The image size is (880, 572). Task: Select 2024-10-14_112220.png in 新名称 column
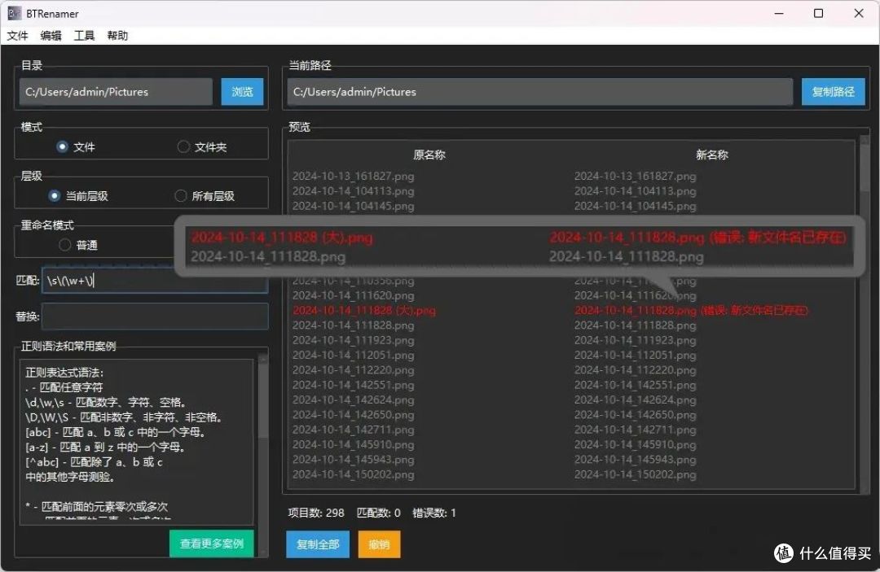click(636, 369)
